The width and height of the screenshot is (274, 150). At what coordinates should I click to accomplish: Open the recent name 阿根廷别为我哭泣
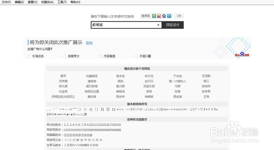[x=63, y=97]
